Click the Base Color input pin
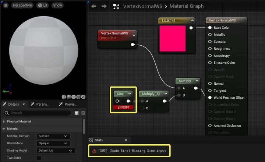The width and height of the screenshot is (265, 162). pos(210,28)
